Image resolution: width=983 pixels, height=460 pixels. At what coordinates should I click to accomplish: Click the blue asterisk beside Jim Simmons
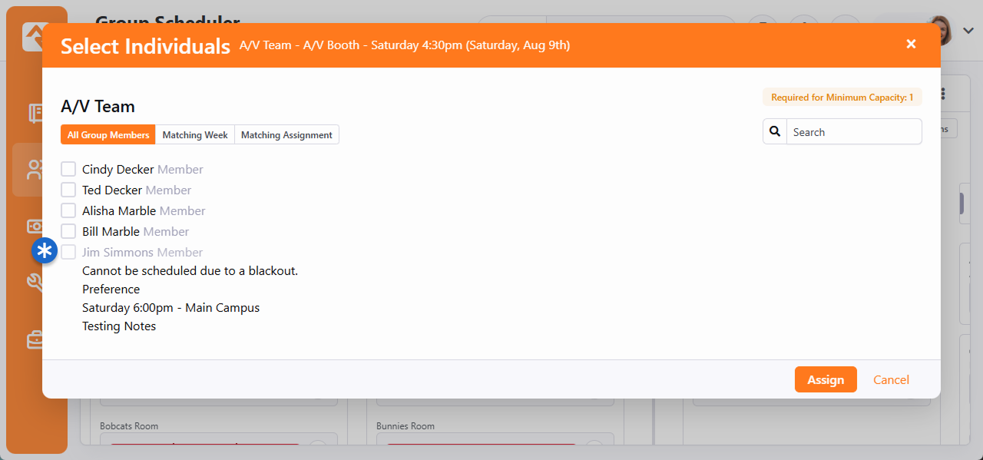coord(45,251)
